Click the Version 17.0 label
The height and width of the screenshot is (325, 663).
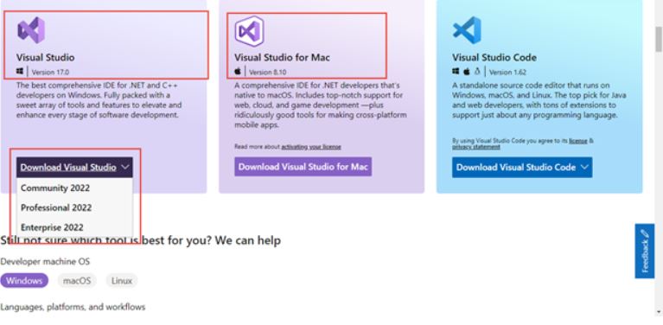pos(50,73)
